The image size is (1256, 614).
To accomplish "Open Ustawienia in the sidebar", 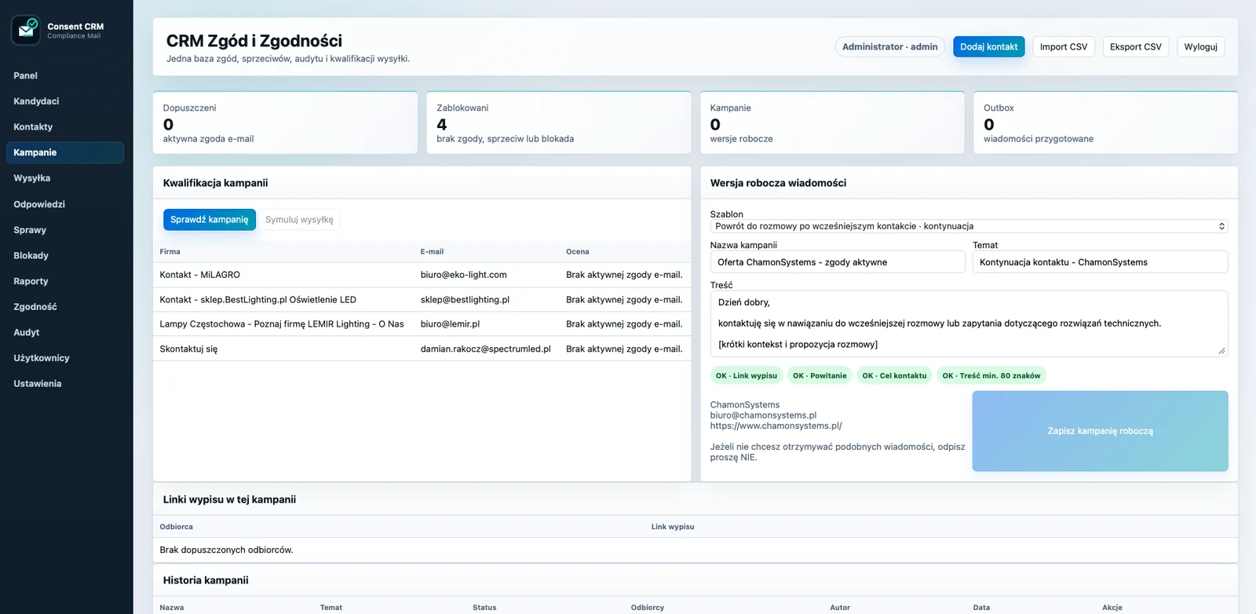I will (65, 384).
